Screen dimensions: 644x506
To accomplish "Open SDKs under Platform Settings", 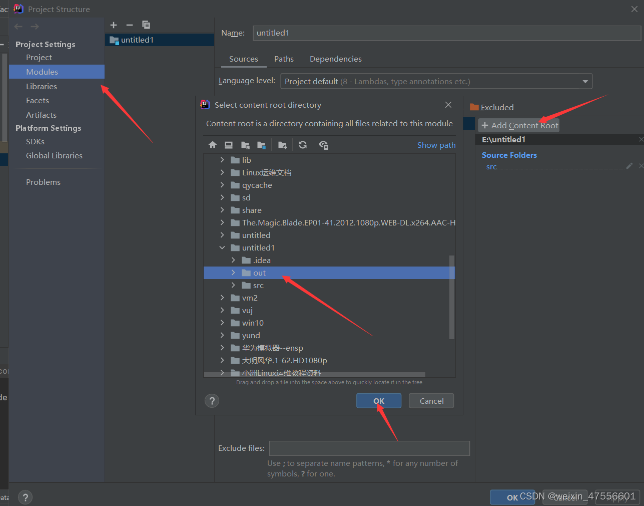I will click(35, 141).
